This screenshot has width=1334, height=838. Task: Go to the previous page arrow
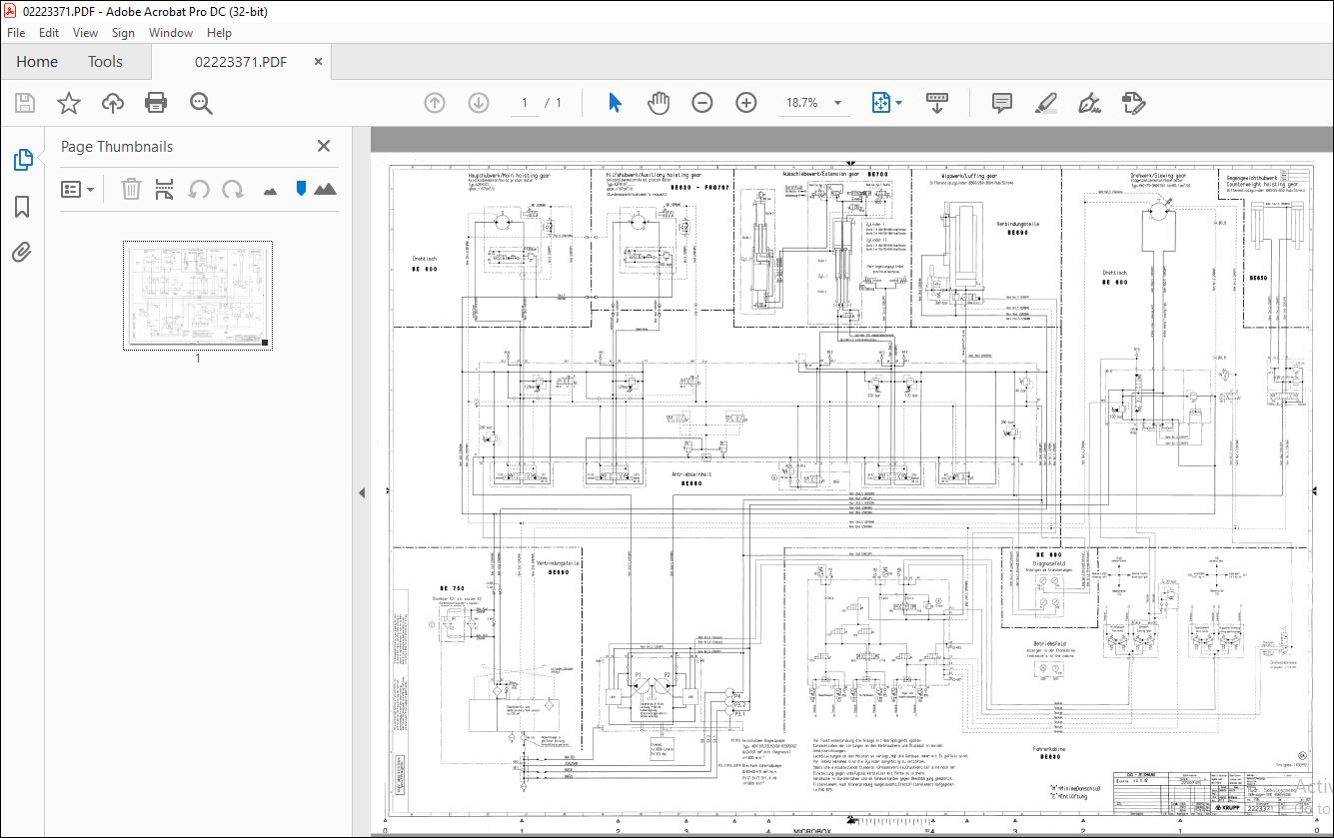pyautogui.click(x=434, y=103)
